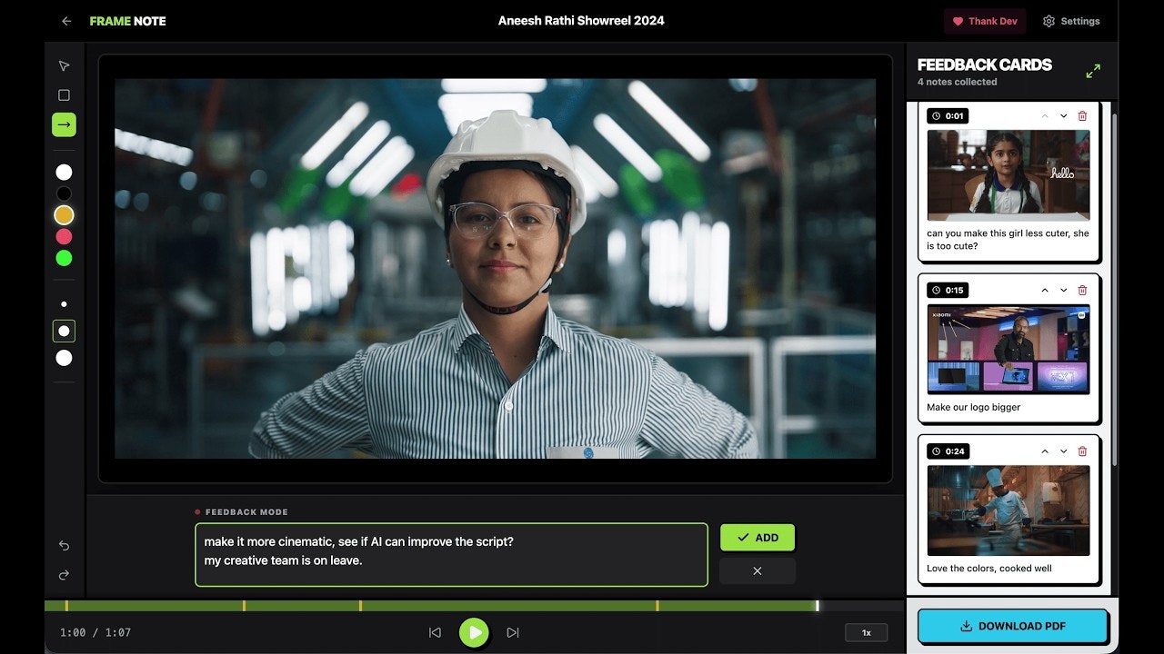Viewport: 1164px width, 654px height.
Task: Click the text 'Make our logo bigger'
Action: point(973,407)
